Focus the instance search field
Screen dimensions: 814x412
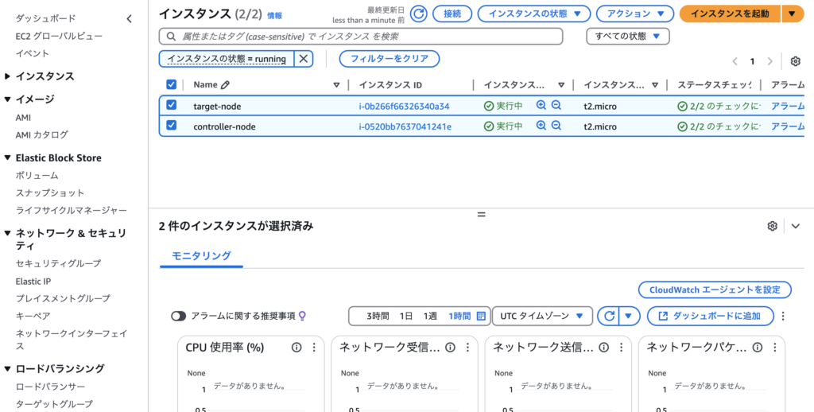tap(361, 37)
